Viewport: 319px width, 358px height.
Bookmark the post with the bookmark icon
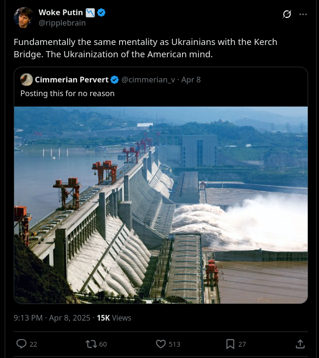(x=230, y=344)
